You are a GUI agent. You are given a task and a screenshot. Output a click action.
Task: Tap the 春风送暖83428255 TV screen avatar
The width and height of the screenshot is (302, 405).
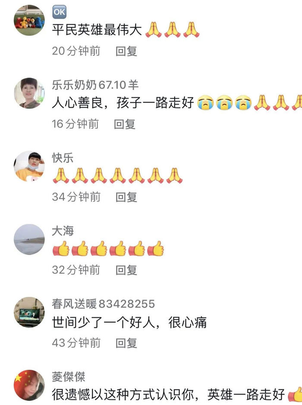[29, 312]
